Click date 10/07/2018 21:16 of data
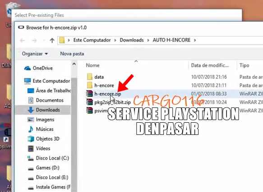This screenshot has height=192, width=263. [209, 77]
